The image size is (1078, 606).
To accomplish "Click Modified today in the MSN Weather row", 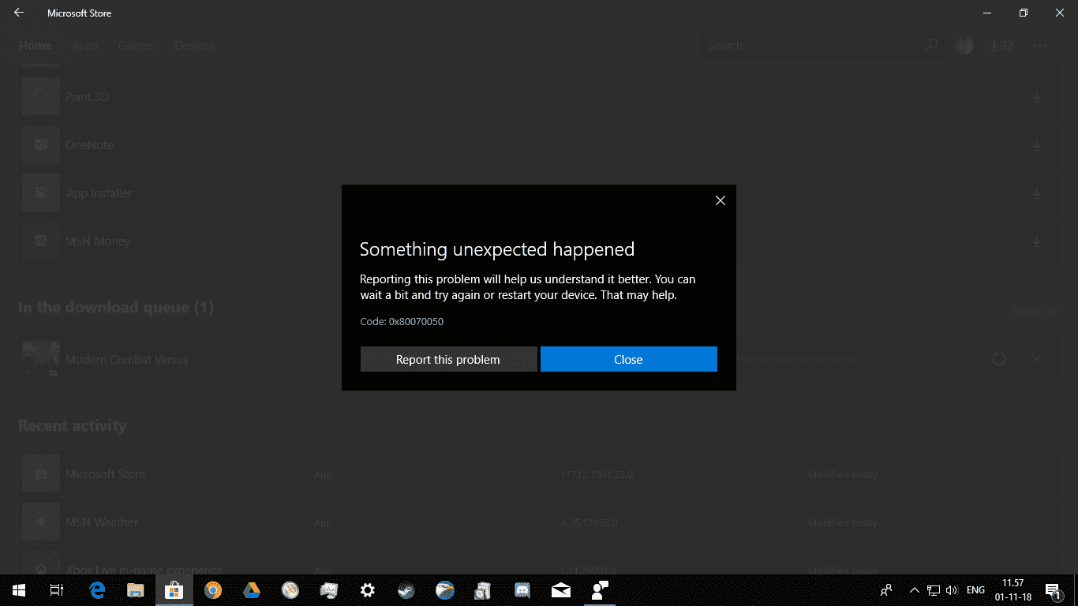I will point(843,523).
